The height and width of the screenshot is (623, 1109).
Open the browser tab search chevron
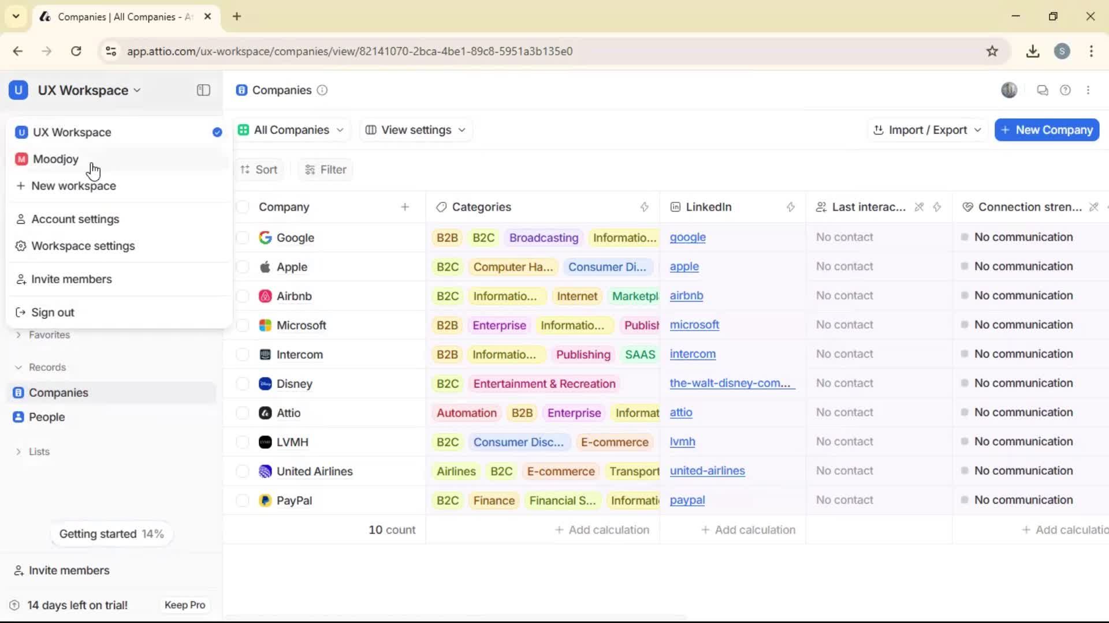click(16, 16)
